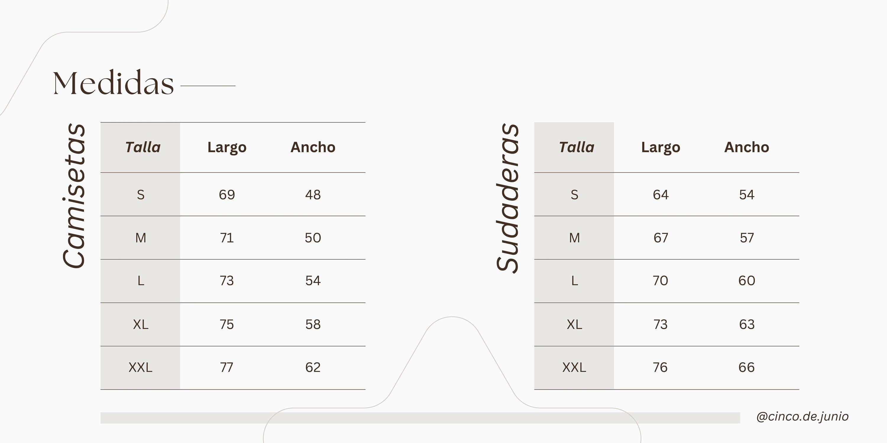Select Camisetas largo value 75

coord(227,324)
